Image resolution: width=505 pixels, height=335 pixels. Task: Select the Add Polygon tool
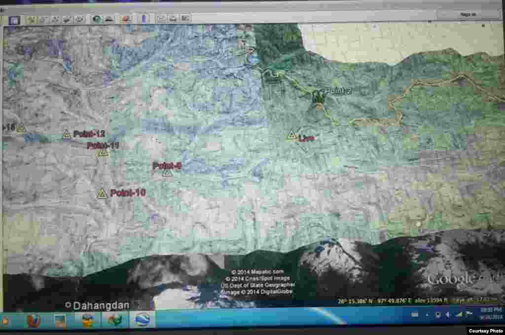(43, 20)
